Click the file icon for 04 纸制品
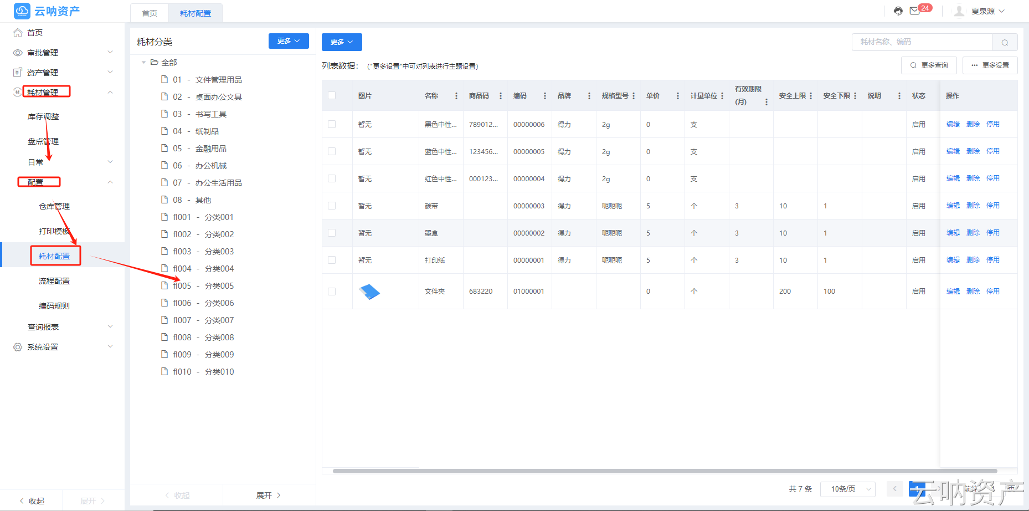Image resolution: width=1029 pixels, height=511 pixels. click(164, 131)
